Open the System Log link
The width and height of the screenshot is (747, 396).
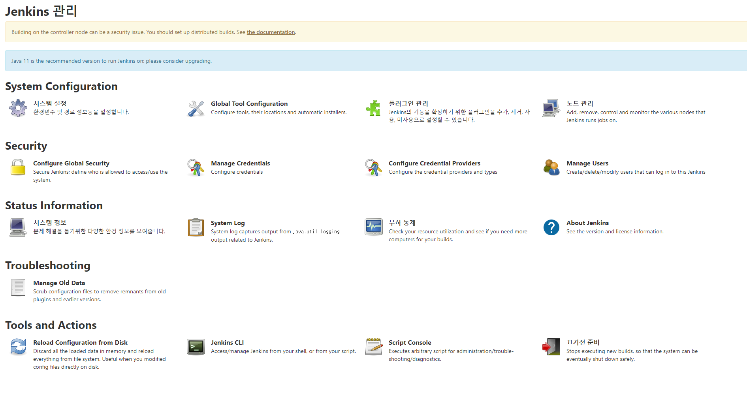pos(228,223)
